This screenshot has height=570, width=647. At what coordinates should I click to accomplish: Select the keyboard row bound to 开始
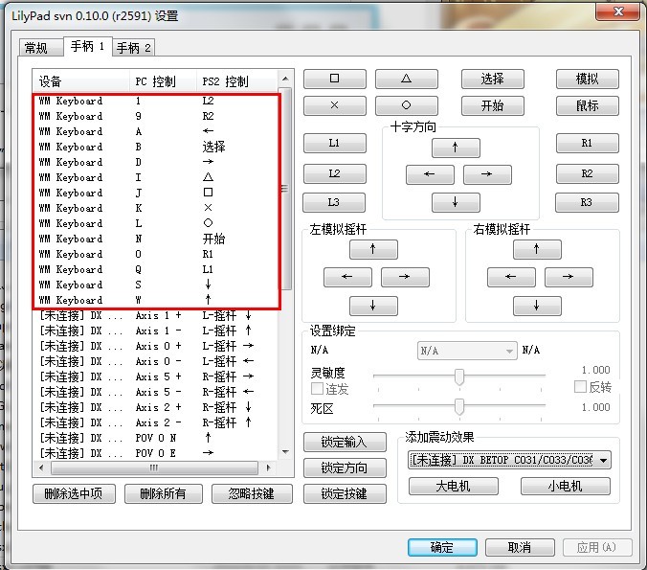156,239
